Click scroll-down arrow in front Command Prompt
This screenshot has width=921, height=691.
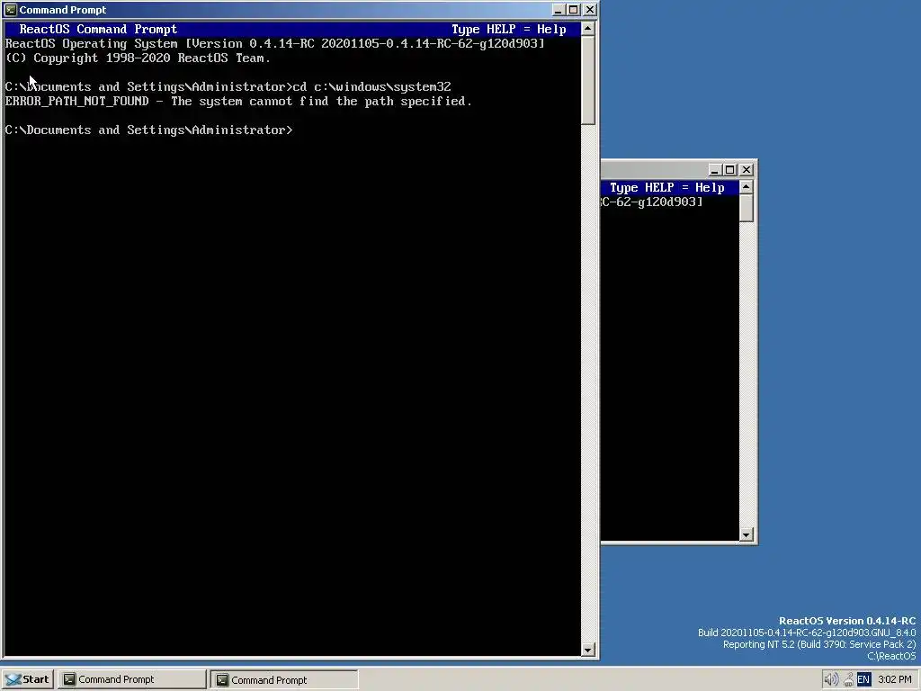point(588,650)
